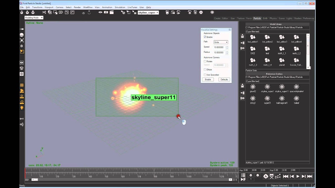Click the eye visibility icon in top toolbar

point(100,12)
